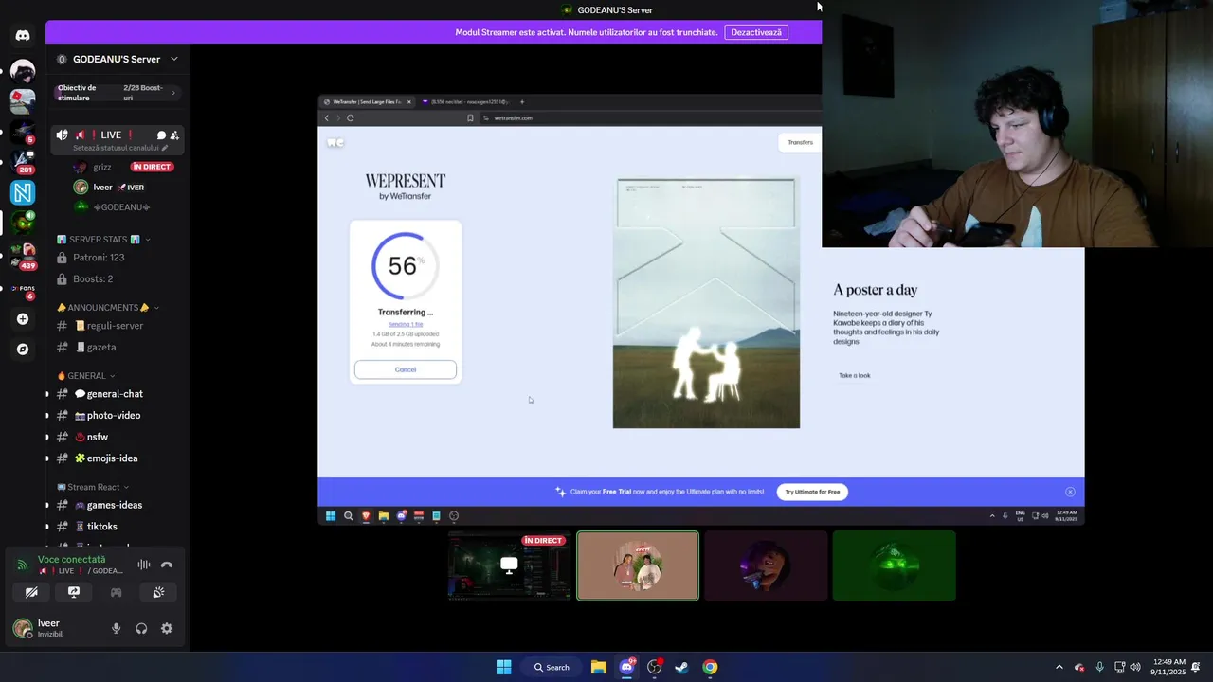Select the green glowing participant tile
Screen dimensions: 1213x682
coord(894,565)
